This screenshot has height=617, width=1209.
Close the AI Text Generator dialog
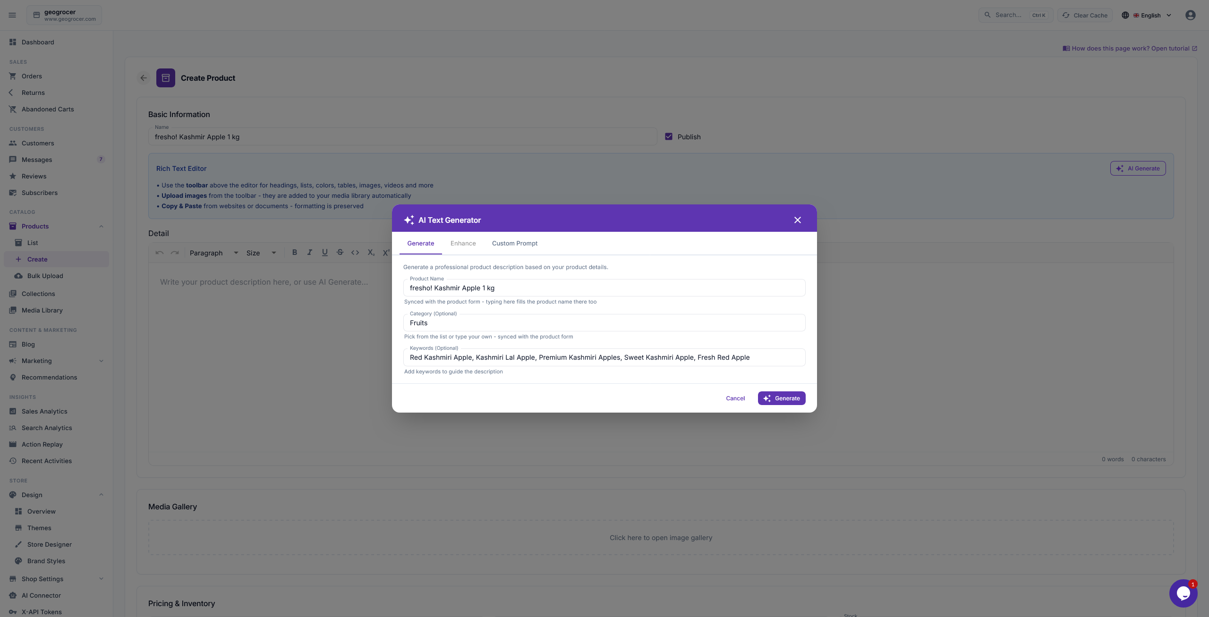pyautogui.click(x=798, y=220)
